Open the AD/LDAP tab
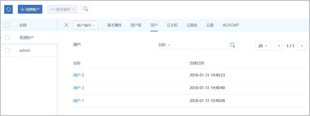Screen dimensions: 310x116 [231, 25]
